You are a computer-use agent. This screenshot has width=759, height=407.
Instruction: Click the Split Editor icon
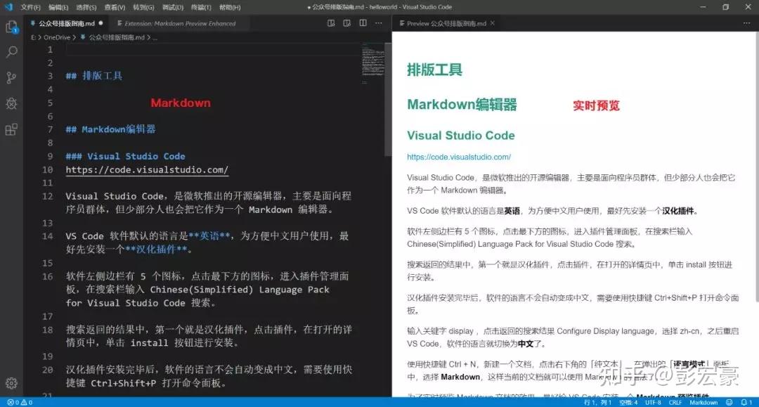pos(363,22)
